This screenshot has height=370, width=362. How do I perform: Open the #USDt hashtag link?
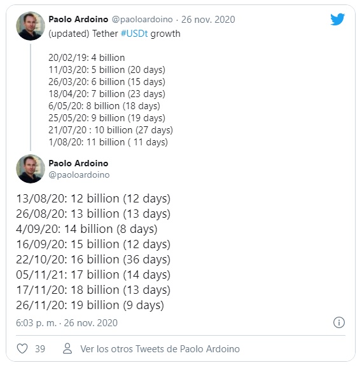[x=134, y=34]
